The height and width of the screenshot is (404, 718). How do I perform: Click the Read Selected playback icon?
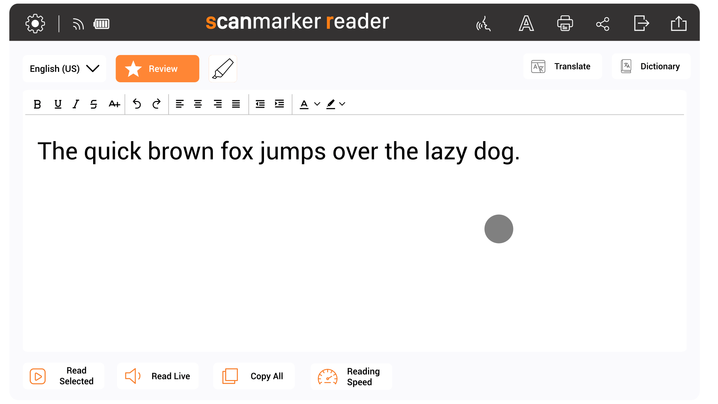point(37,376)
